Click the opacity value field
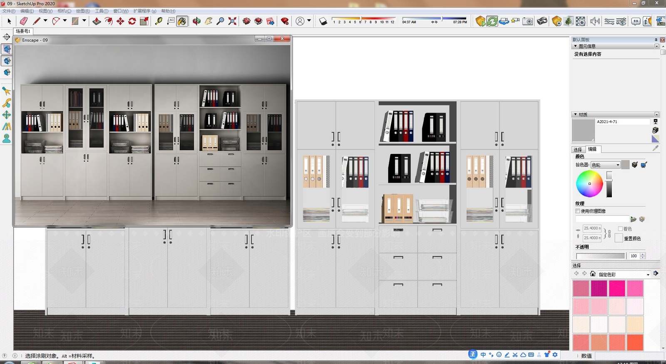 coord(634,256)
